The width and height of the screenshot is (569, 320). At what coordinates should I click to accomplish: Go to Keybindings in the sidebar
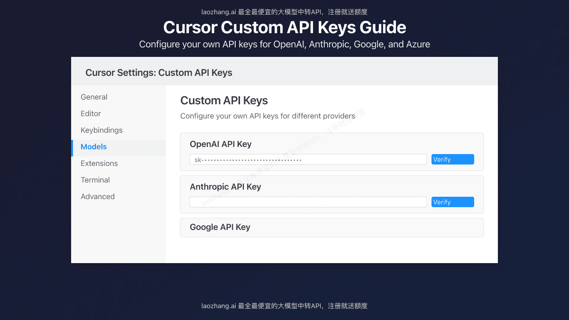click(119, 130)
